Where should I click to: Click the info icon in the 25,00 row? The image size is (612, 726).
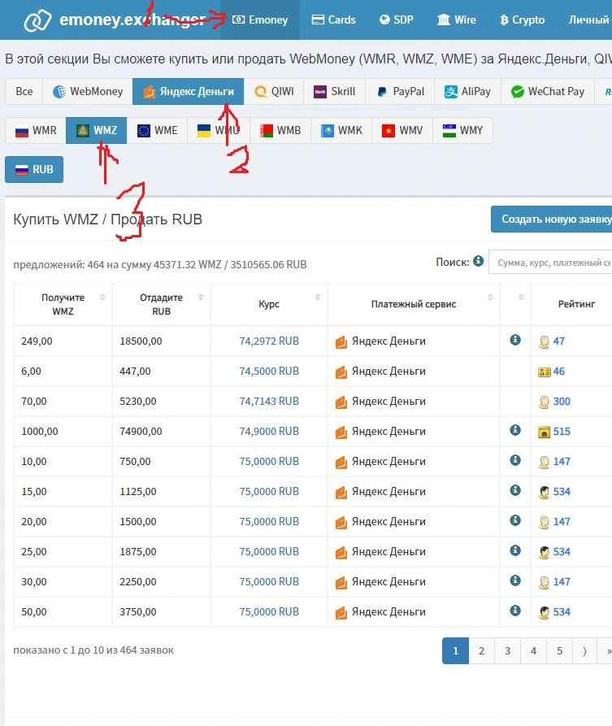point(515,550)
